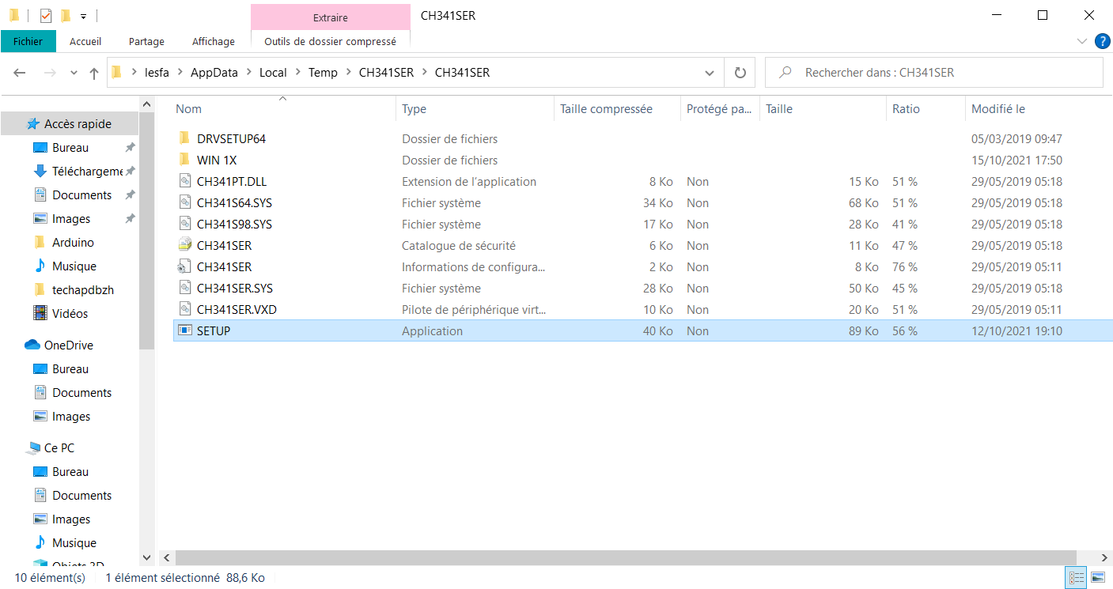The width and height of the screenshot is (1113, 589).
Task: Click the Ce PC computer icon
Action: click(x=33, y=448)
